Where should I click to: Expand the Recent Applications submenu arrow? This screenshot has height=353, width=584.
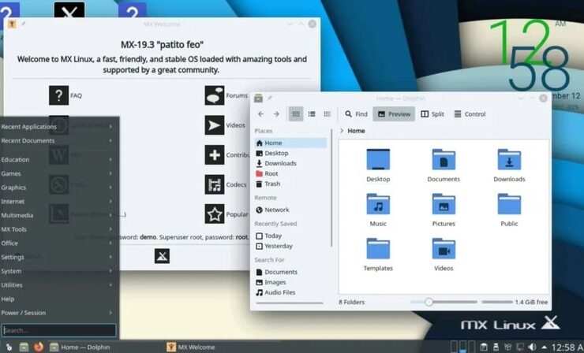(x=110, y=127)
